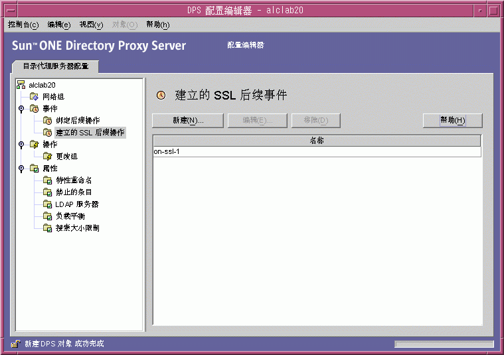The width and height of the screenshot is (504, 355).
Task: Select the 更改组 tree label
Action: [66, 157]
